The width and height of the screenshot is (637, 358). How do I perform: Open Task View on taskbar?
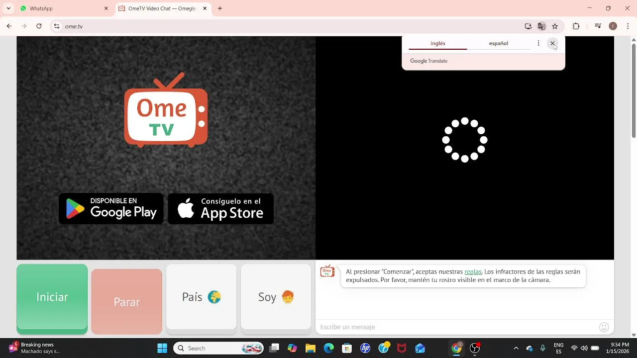pyautogui.click(x=274, y=348)
